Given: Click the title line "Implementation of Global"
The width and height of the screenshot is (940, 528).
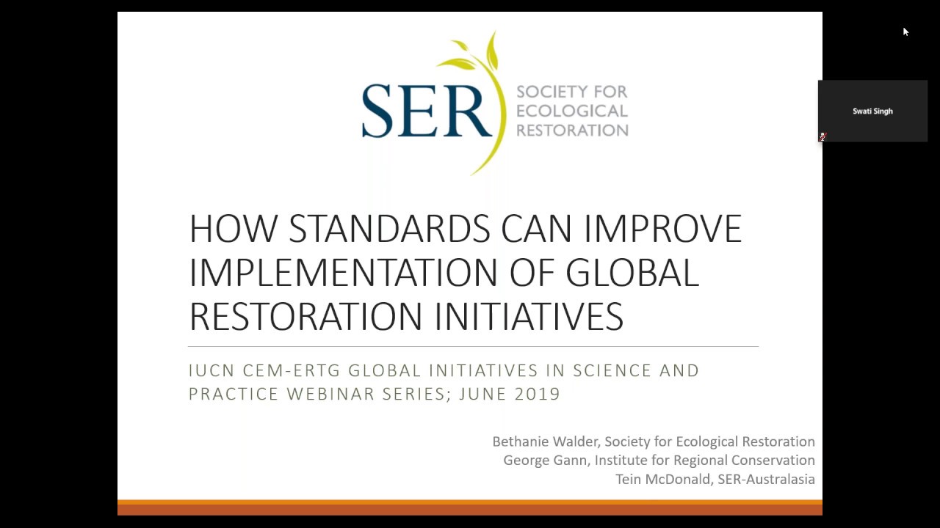Looking at the screenshot, I should tap(444, 272).
